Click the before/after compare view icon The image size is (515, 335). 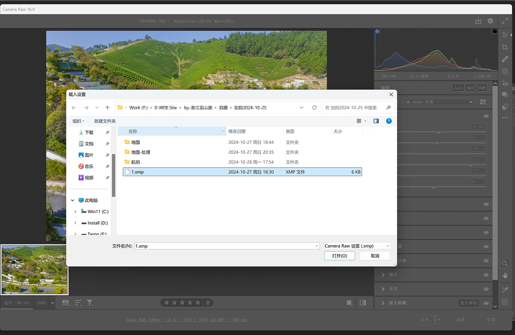coord(363,302)
